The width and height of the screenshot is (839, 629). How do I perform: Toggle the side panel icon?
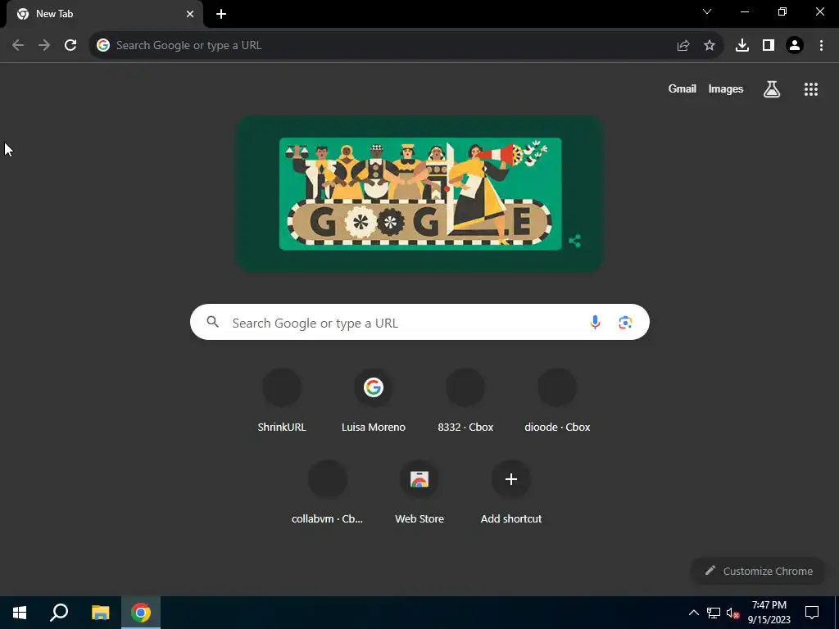769,46
